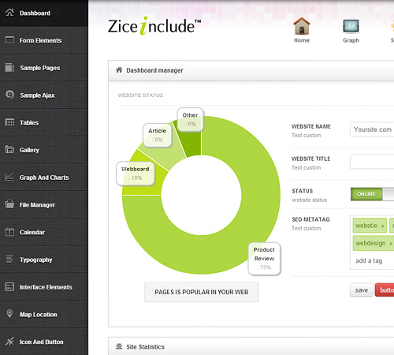Click the add a tag field
Screen dimensions: 394x355
pos(369,261)
